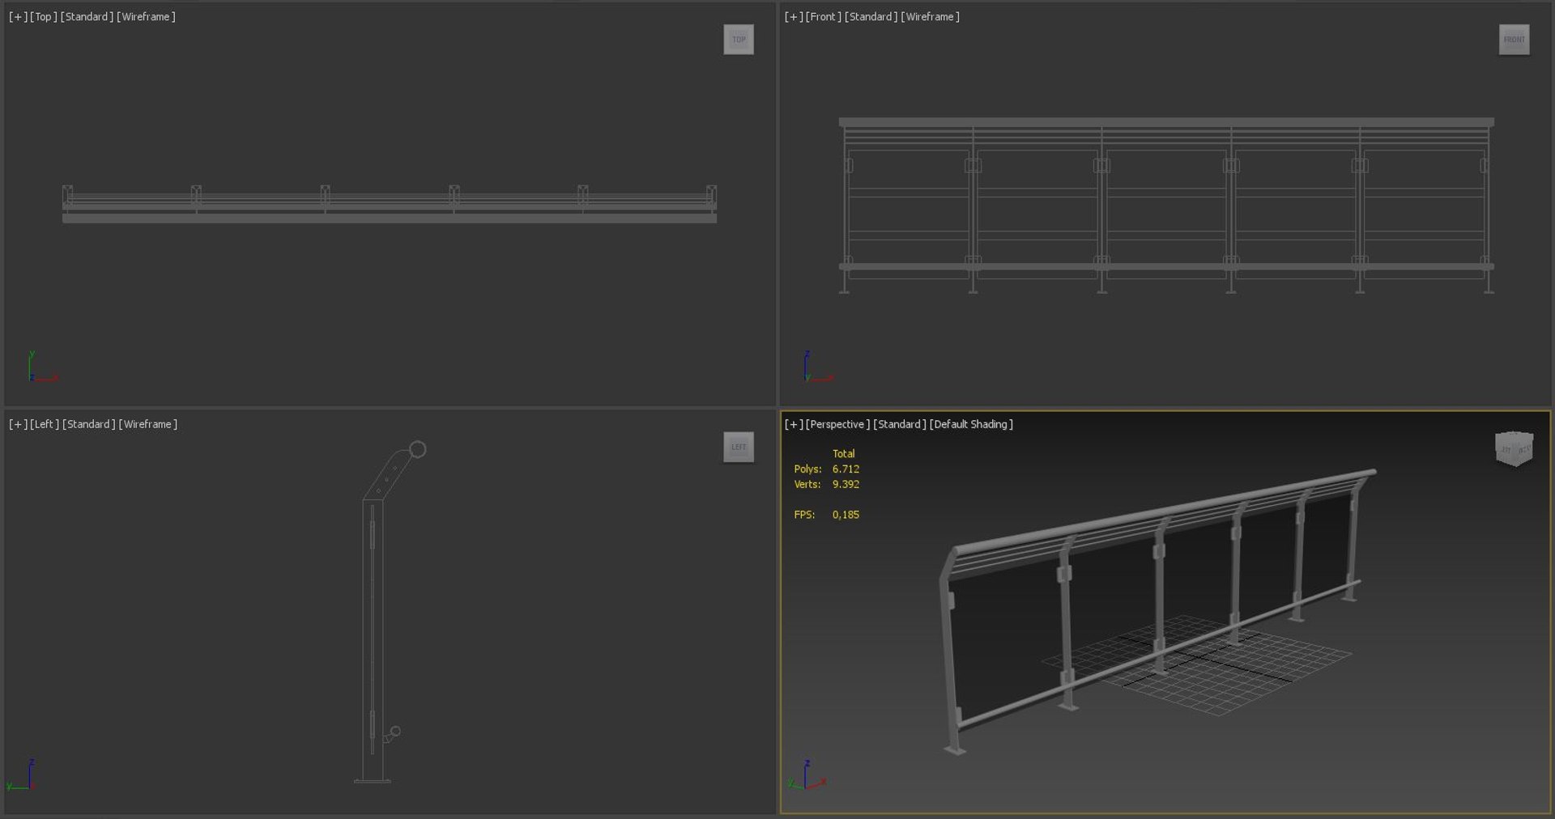Image resolution: width=1555 pixels, height=819 pixels.
Task: Click the FPS value 0,185
Action: (846, 515)
